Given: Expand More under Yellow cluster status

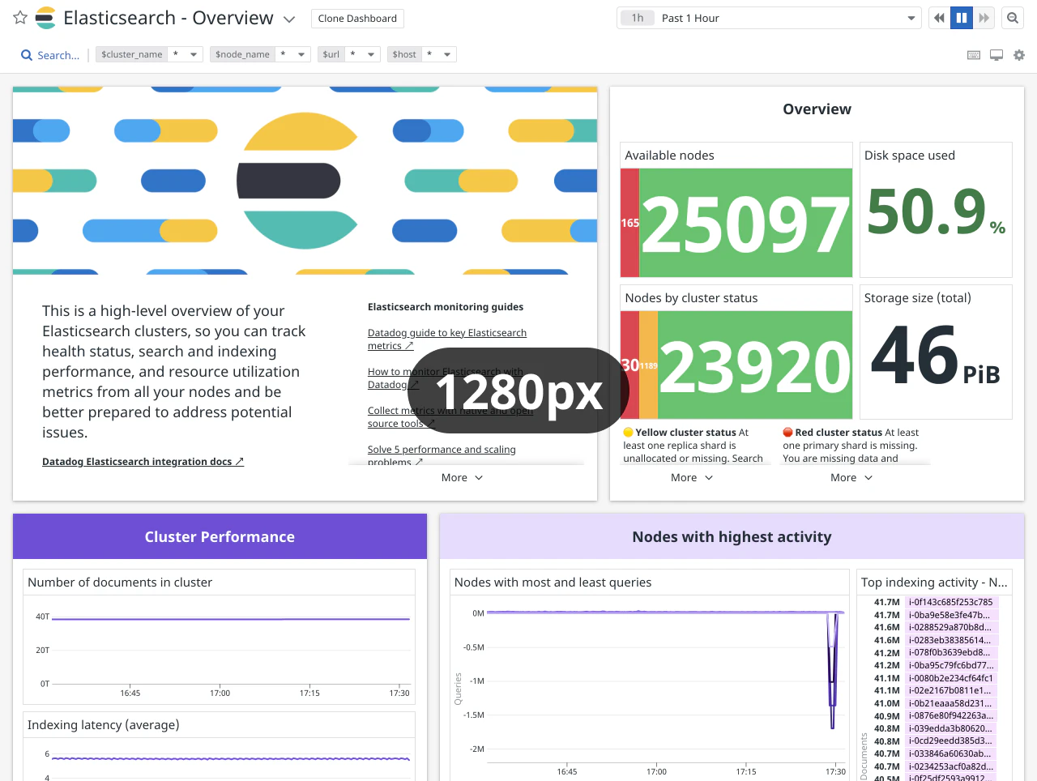Looking at the screenshot, I should coord(691,478).
